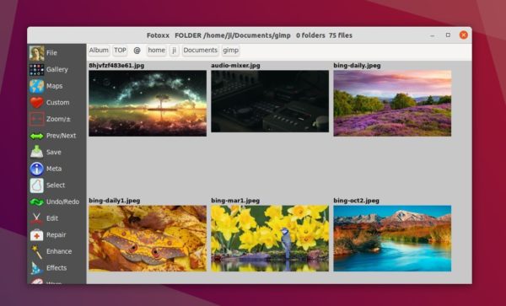Viewport: 506px width, 306px height.
Task: Click the Prev/Next green arrow icon
Action: [x=36, y=136]
